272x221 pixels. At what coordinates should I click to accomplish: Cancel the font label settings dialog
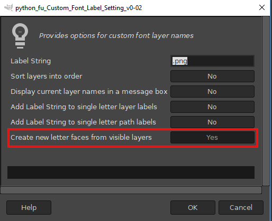pos(241,208)
